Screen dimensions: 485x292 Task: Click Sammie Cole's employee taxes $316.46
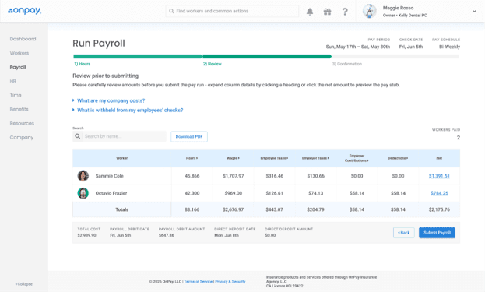click(274, 176)
